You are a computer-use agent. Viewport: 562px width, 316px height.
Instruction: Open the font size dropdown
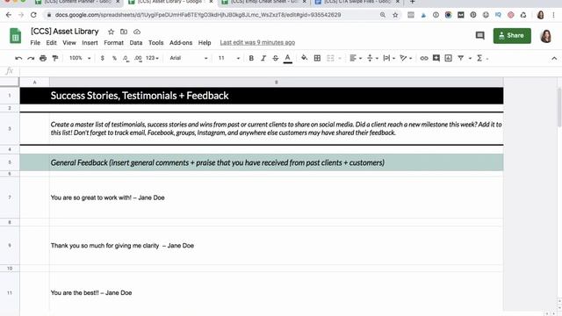228,58
